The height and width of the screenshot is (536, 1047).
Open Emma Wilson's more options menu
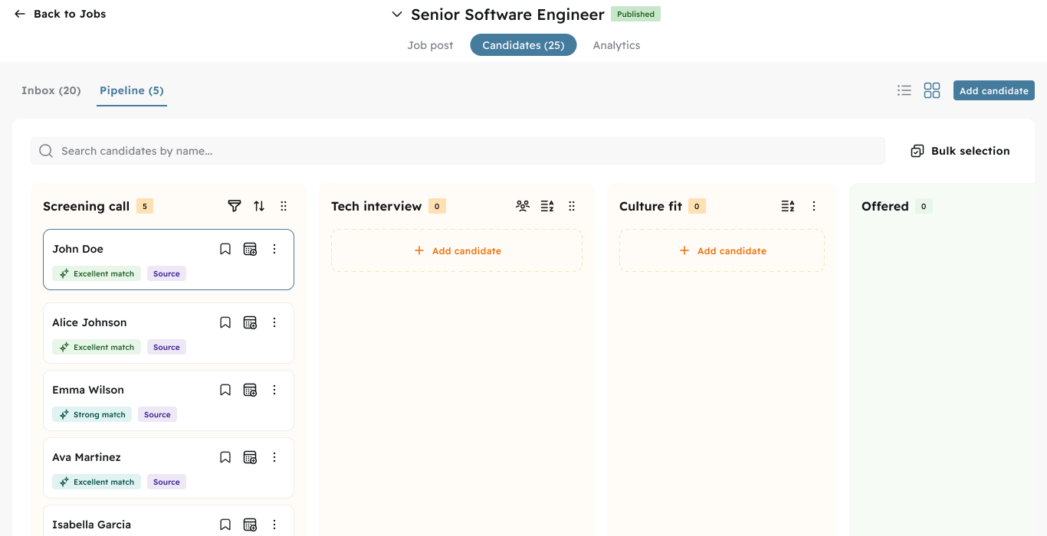pyautogui.click(x=274, y=390)
